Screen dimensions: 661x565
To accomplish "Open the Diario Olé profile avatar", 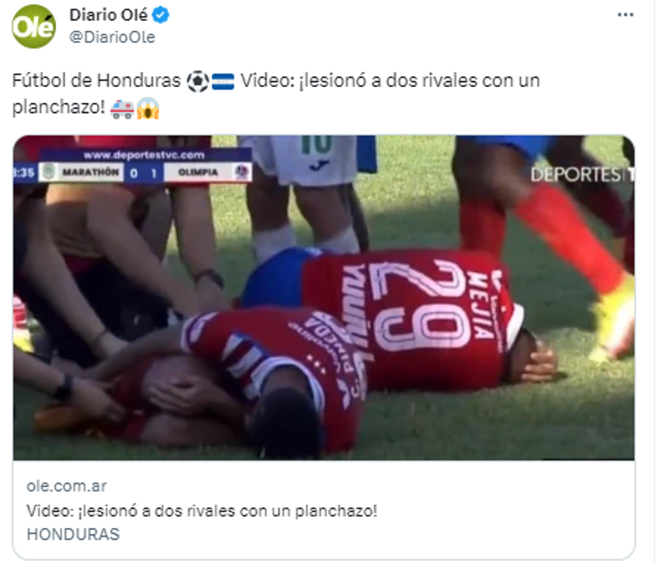I will (x=34, y=26).
